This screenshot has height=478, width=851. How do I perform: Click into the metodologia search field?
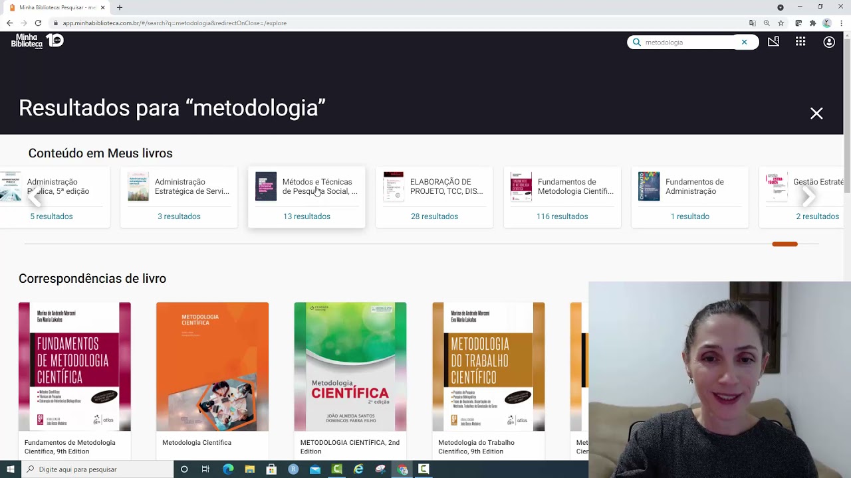(690, 42)
